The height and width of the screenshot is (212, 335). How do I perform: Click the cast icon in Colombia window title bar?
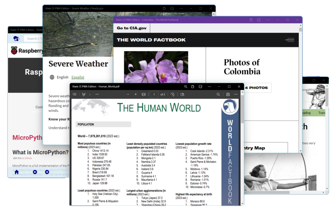click(259, 20)
